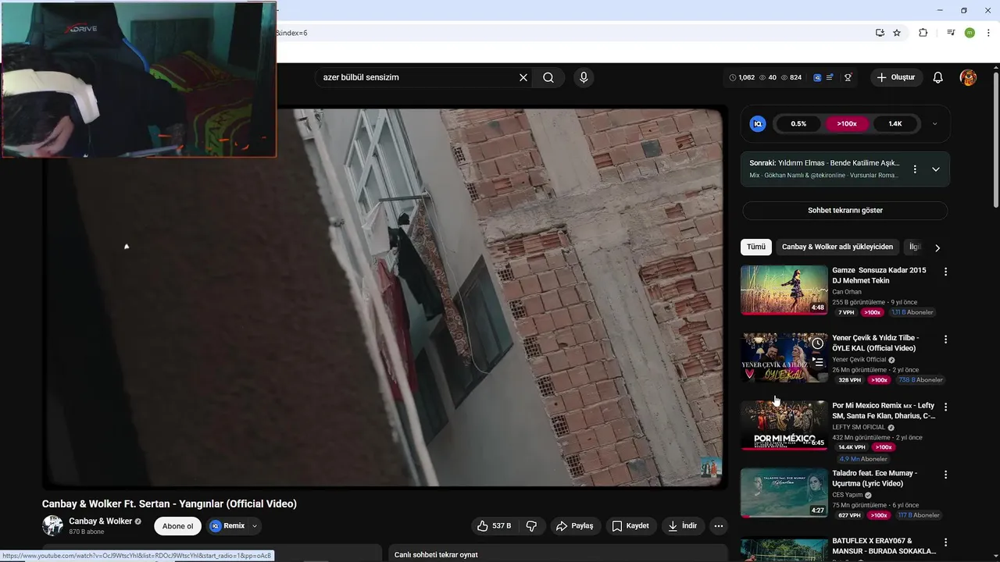Screen dimensions: 1000x562
Task: Open LEFTY SM OFICIAL channel link
Action: pos(859,428)
